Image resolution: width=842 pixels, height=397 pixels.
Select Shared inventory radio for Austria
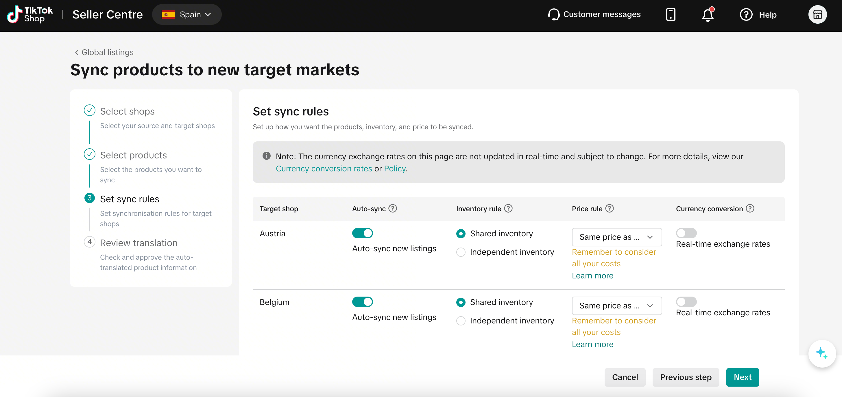[461, 234]
